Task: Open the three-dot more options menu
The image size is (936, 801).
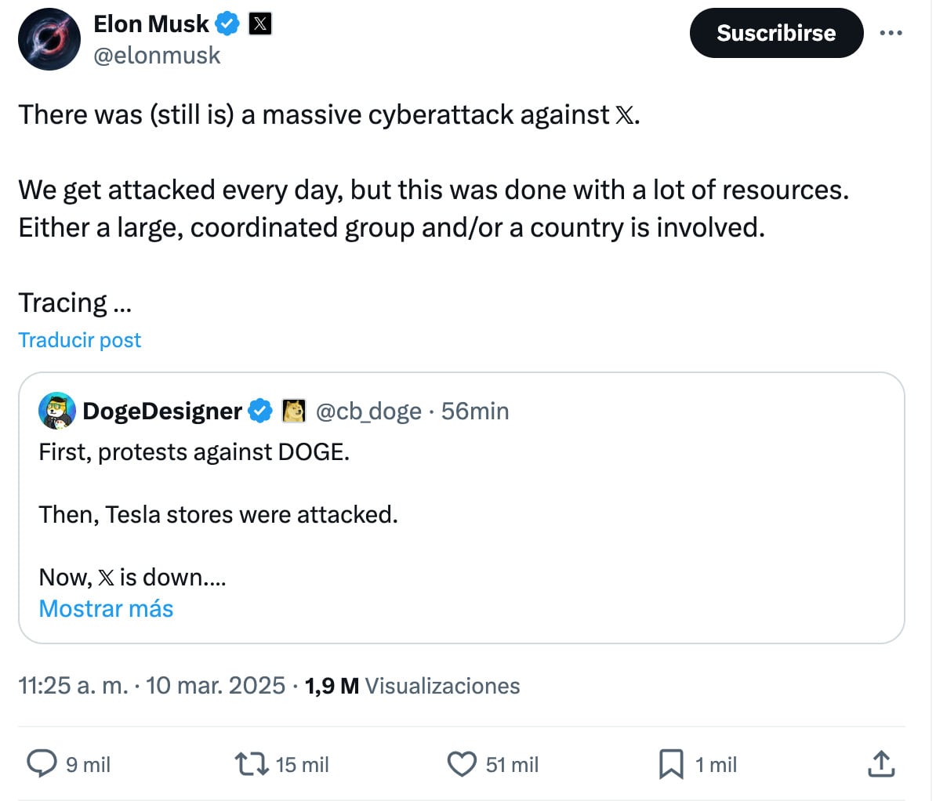Action: (891, 33)
